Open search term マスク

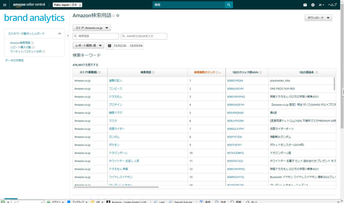click(113, 121)
